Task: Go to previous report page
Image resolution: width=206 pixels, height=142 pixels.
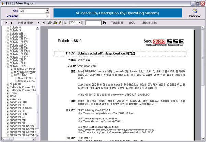Action: [11, 22]
